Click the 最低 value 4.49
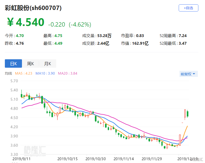 coord(58,43)
